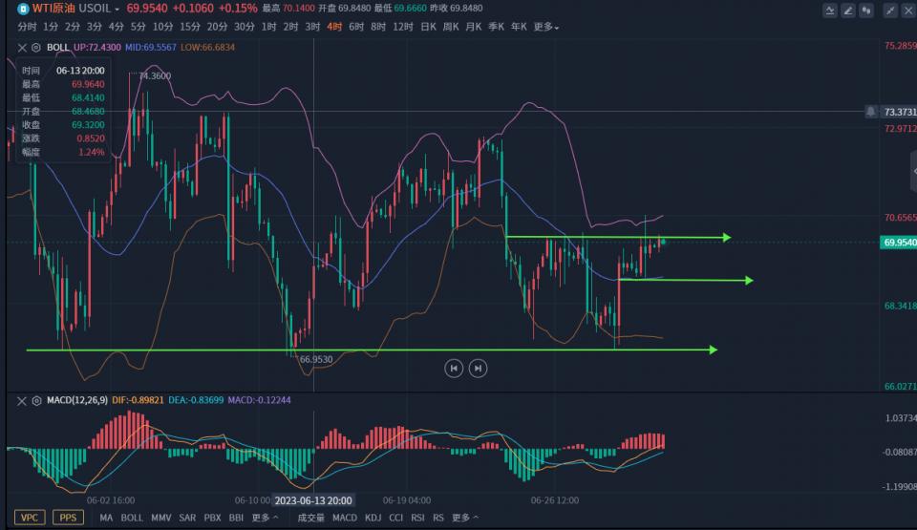Open the candlestick style icon

866,10
